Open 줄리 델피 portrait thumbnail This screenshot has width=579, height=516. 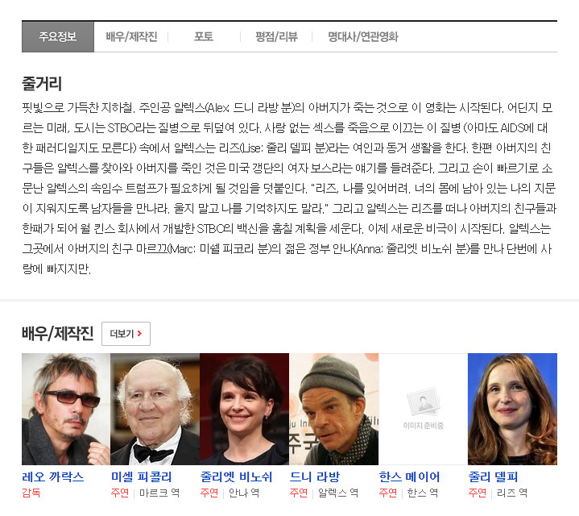(512, 409)
